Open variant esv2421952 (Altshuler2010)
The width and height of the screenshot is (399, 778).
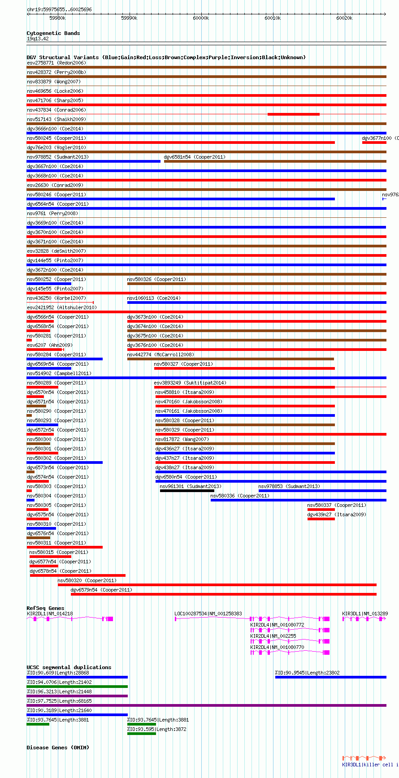point(207,312)
